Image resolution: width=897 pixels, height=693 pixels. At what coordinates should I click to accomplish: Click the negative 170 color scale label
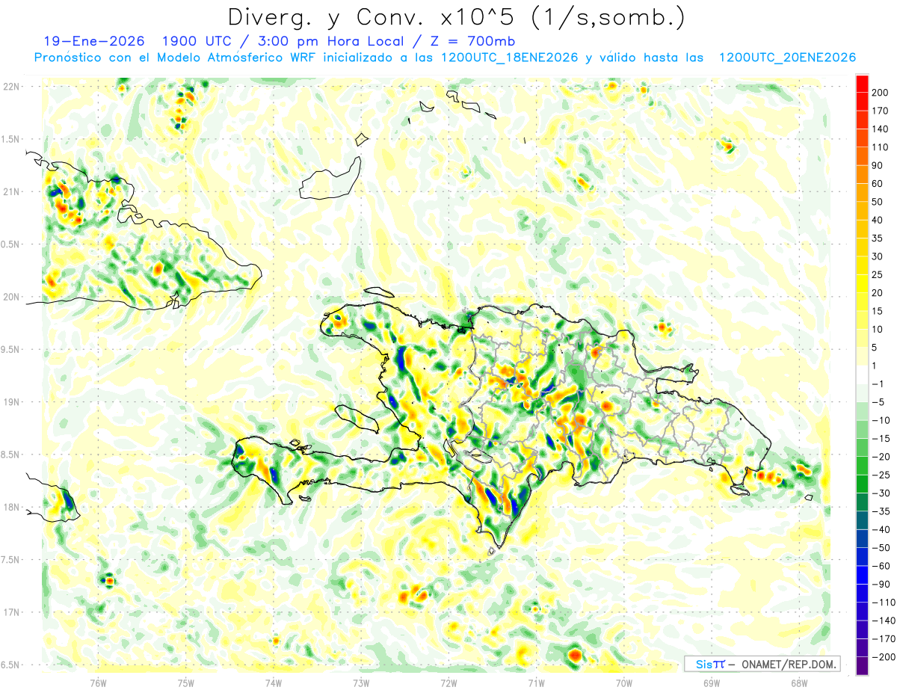[884, 638]
